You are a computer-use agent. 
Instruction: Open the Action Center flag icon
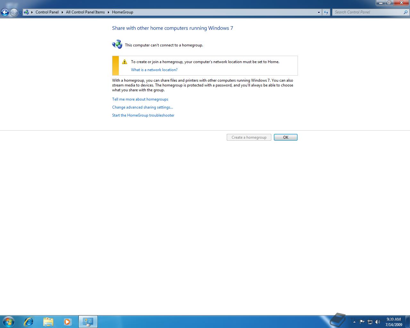pos(362,322)
